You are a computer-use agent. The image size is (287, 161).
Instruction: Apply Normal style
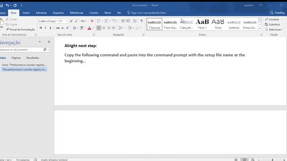tap(154, 24)
